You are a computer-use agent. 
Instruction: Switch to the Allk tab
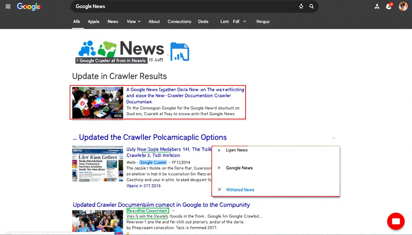[x=77, y=21]
